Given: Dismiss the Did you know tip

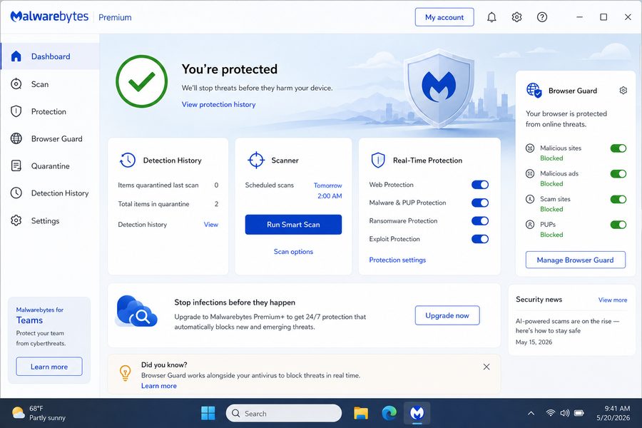Looking at the screenshot, I should point(486,367).
